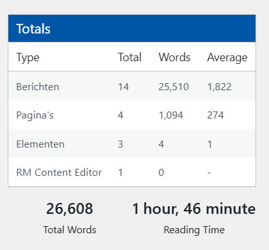The height and width of the screenshot is (250, 269).
Task: Click Berichten word count 25,510
Action: [174, 87]
